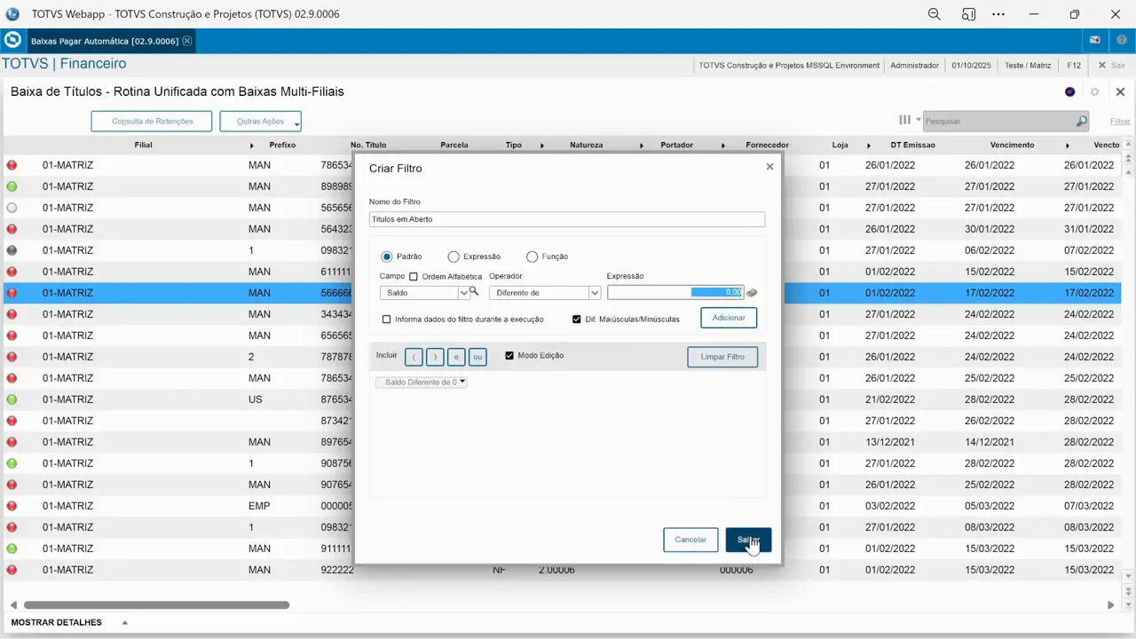Click the 'ou' logical operator button
This screenshot has width=1136, height=639.
pos(477,356)
